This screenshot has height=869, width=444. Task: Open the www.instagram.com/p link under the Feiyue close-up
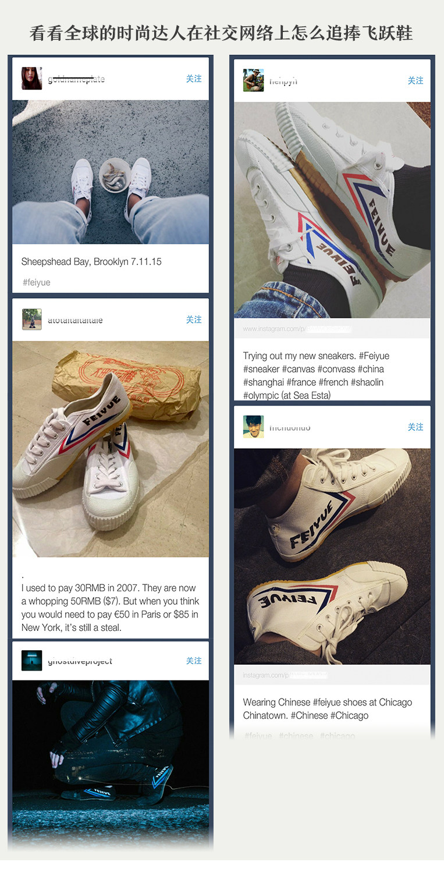coord(297,329)
